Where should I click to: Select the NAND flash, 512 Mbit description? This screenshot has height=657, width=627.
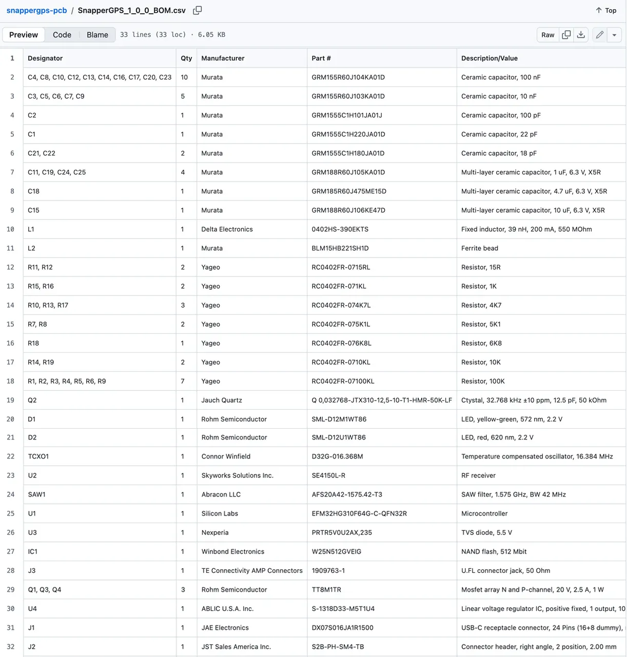(x=494, y=551)
